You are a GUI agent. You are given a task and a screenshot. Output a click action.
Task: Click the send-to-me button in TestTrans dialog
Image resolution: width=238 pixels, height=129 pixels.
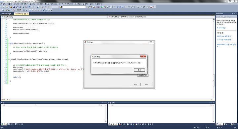(x=143, y=75)
